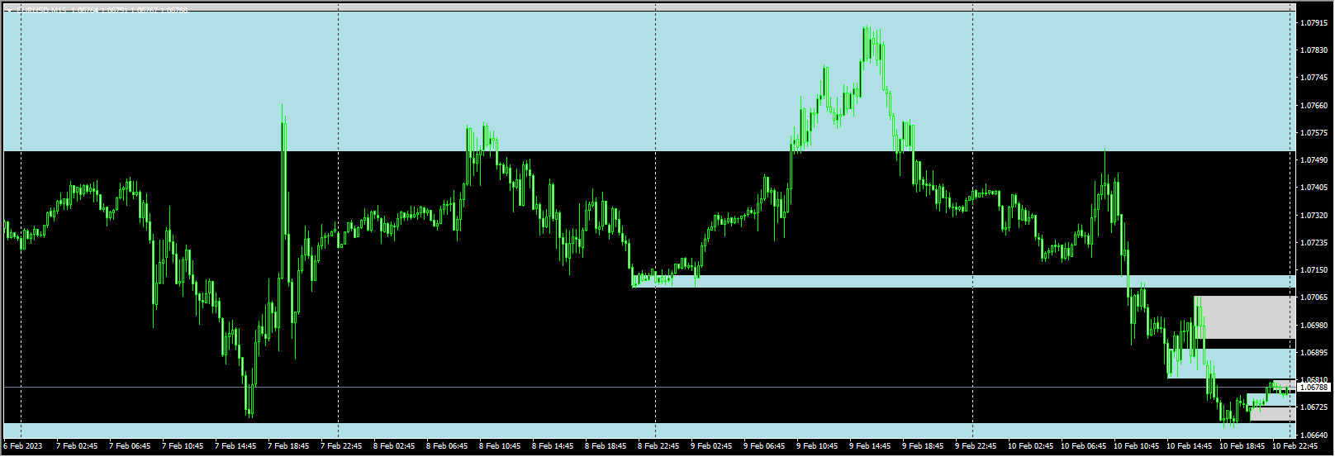
Task: Click the 9 Feb 10:45 time label
Action: pyautogui.click(x=817, y=446)
